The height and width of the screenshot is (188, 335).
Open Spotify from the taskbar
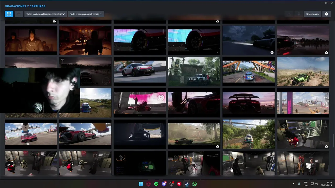point(156,184)
